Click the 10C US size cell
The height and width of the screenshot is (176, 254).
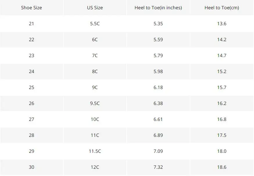(x=95, y=119)
